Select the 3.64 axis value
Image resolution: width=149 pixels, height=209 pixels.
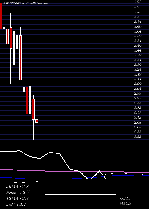pyautogui.click(x=138, y=31)
